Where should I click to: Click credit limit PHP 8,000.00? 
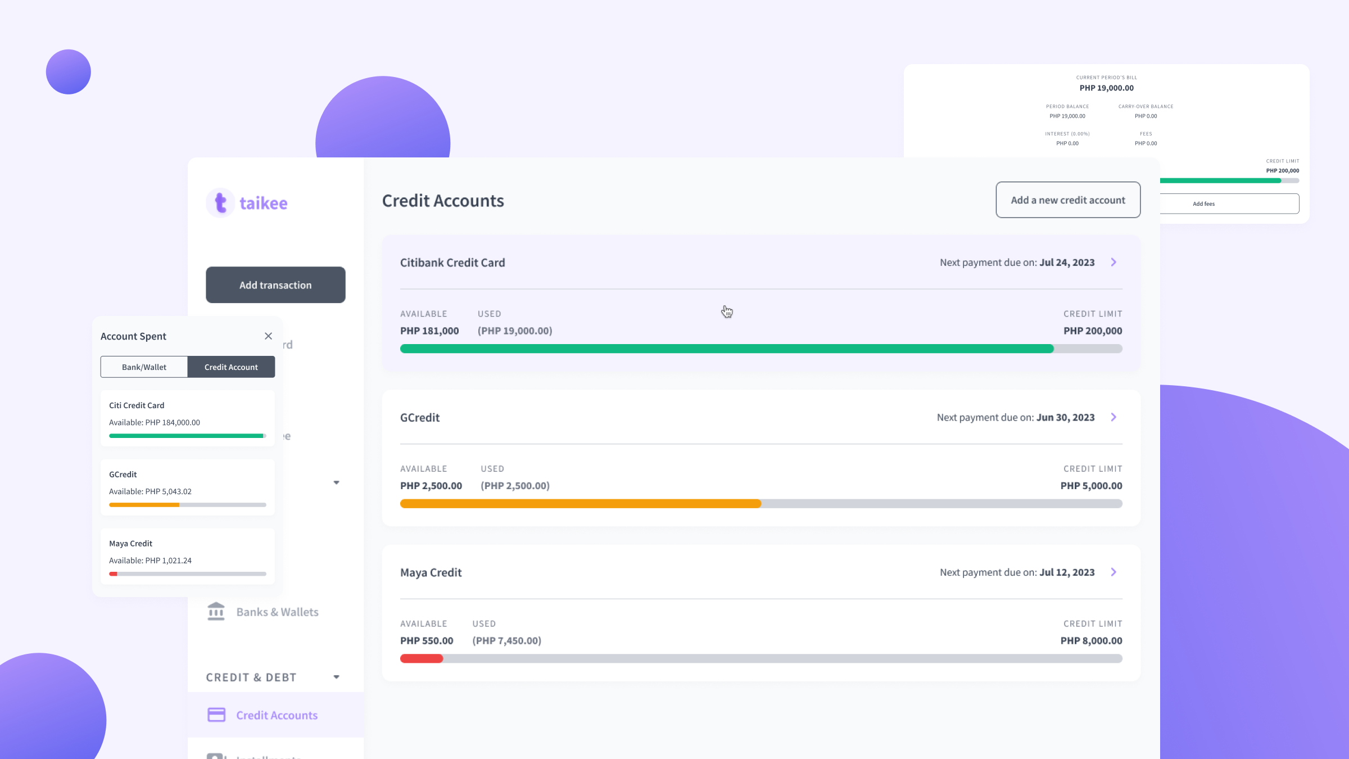point(1092,640)
